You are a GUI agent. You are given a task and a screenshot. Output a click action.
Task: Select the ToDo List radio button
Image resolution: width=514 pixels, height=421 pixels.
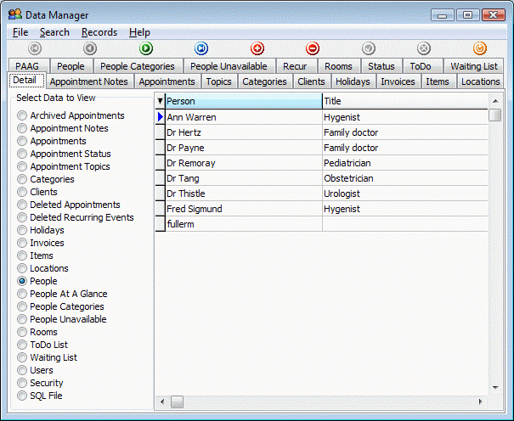22,345
